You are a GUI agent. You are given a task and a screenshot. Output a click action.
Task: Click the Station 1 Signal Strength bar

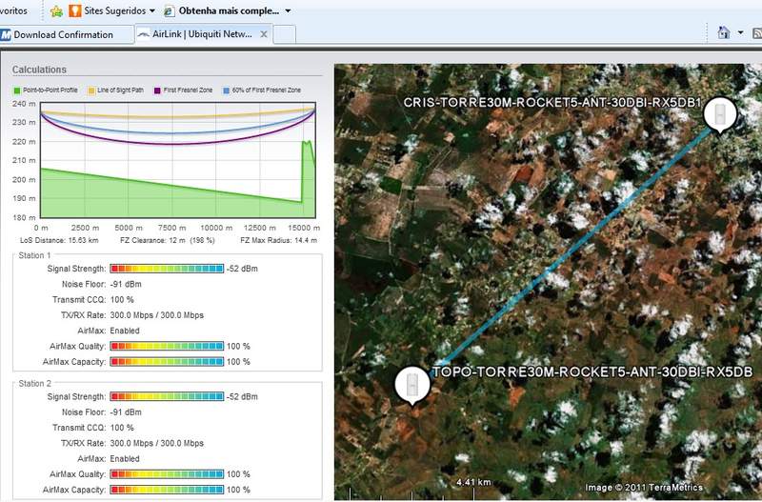tap(167, 269)
